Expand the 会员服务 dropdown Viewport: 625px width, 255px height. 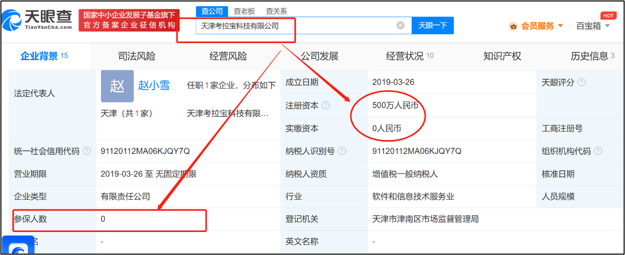tap(537, 26)
